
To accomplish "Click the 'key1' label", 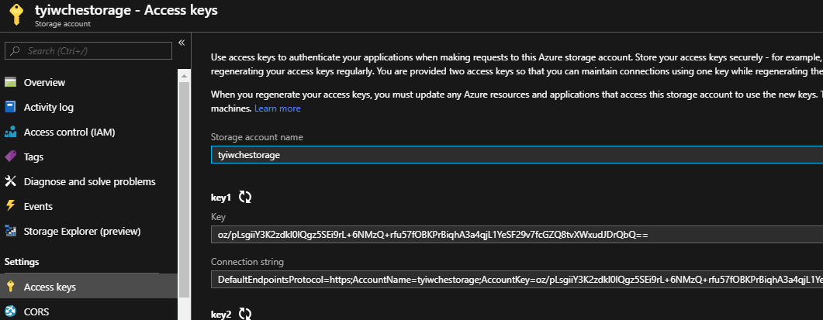I will click(221, 198).
